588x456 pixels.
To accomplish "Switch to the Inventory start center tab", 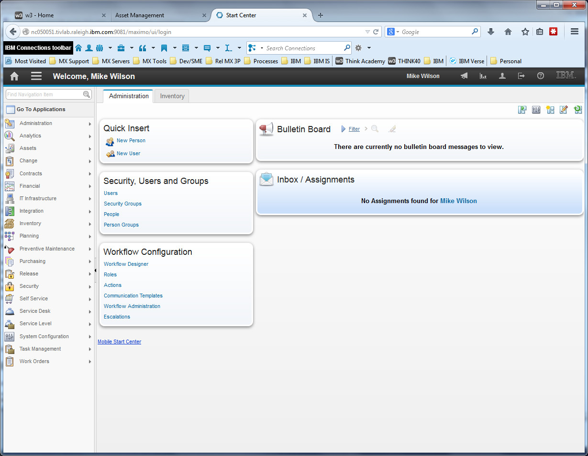I will tap(172, 96).
